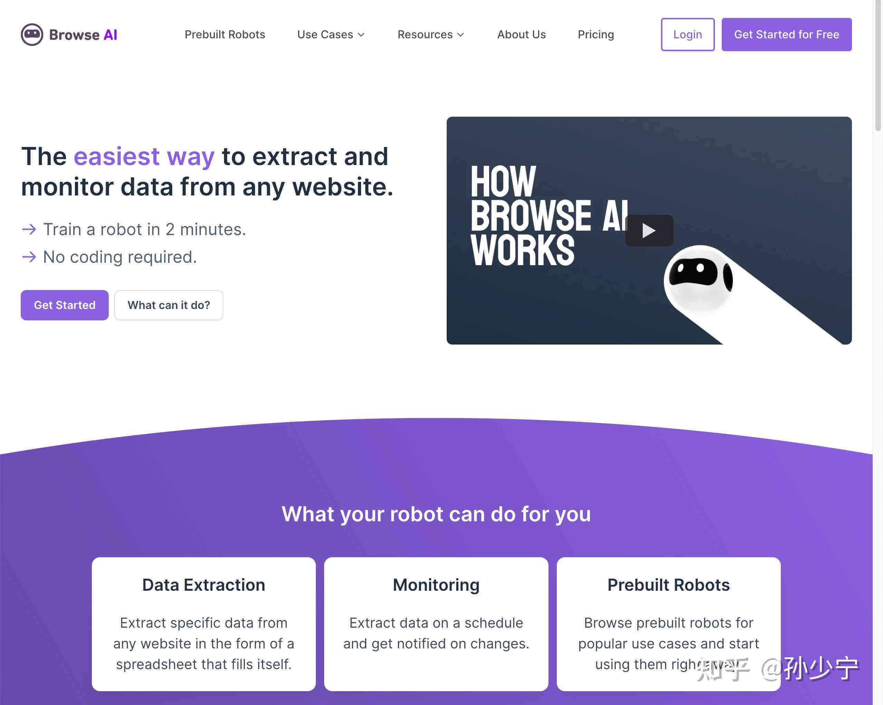Expand the Use Cases dropdown menu
The height and width of the screenshot is (705, 883).
(x=331, y=34)
